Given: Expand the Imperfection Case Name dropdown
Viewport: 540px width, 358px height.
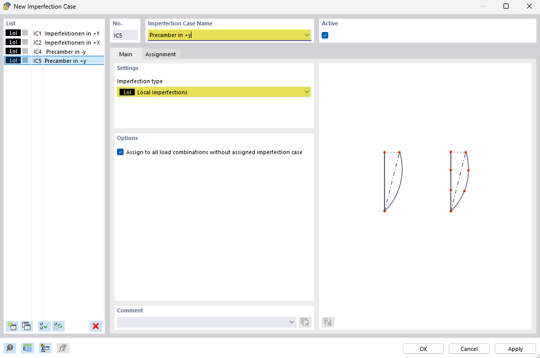Looking at the screenshot, I should pos(306,35).
